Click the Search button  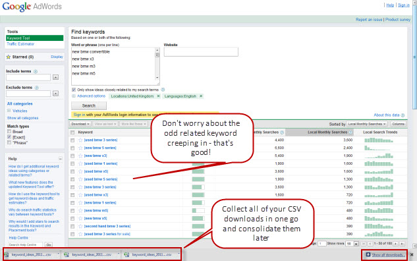(x=89, y=105)
